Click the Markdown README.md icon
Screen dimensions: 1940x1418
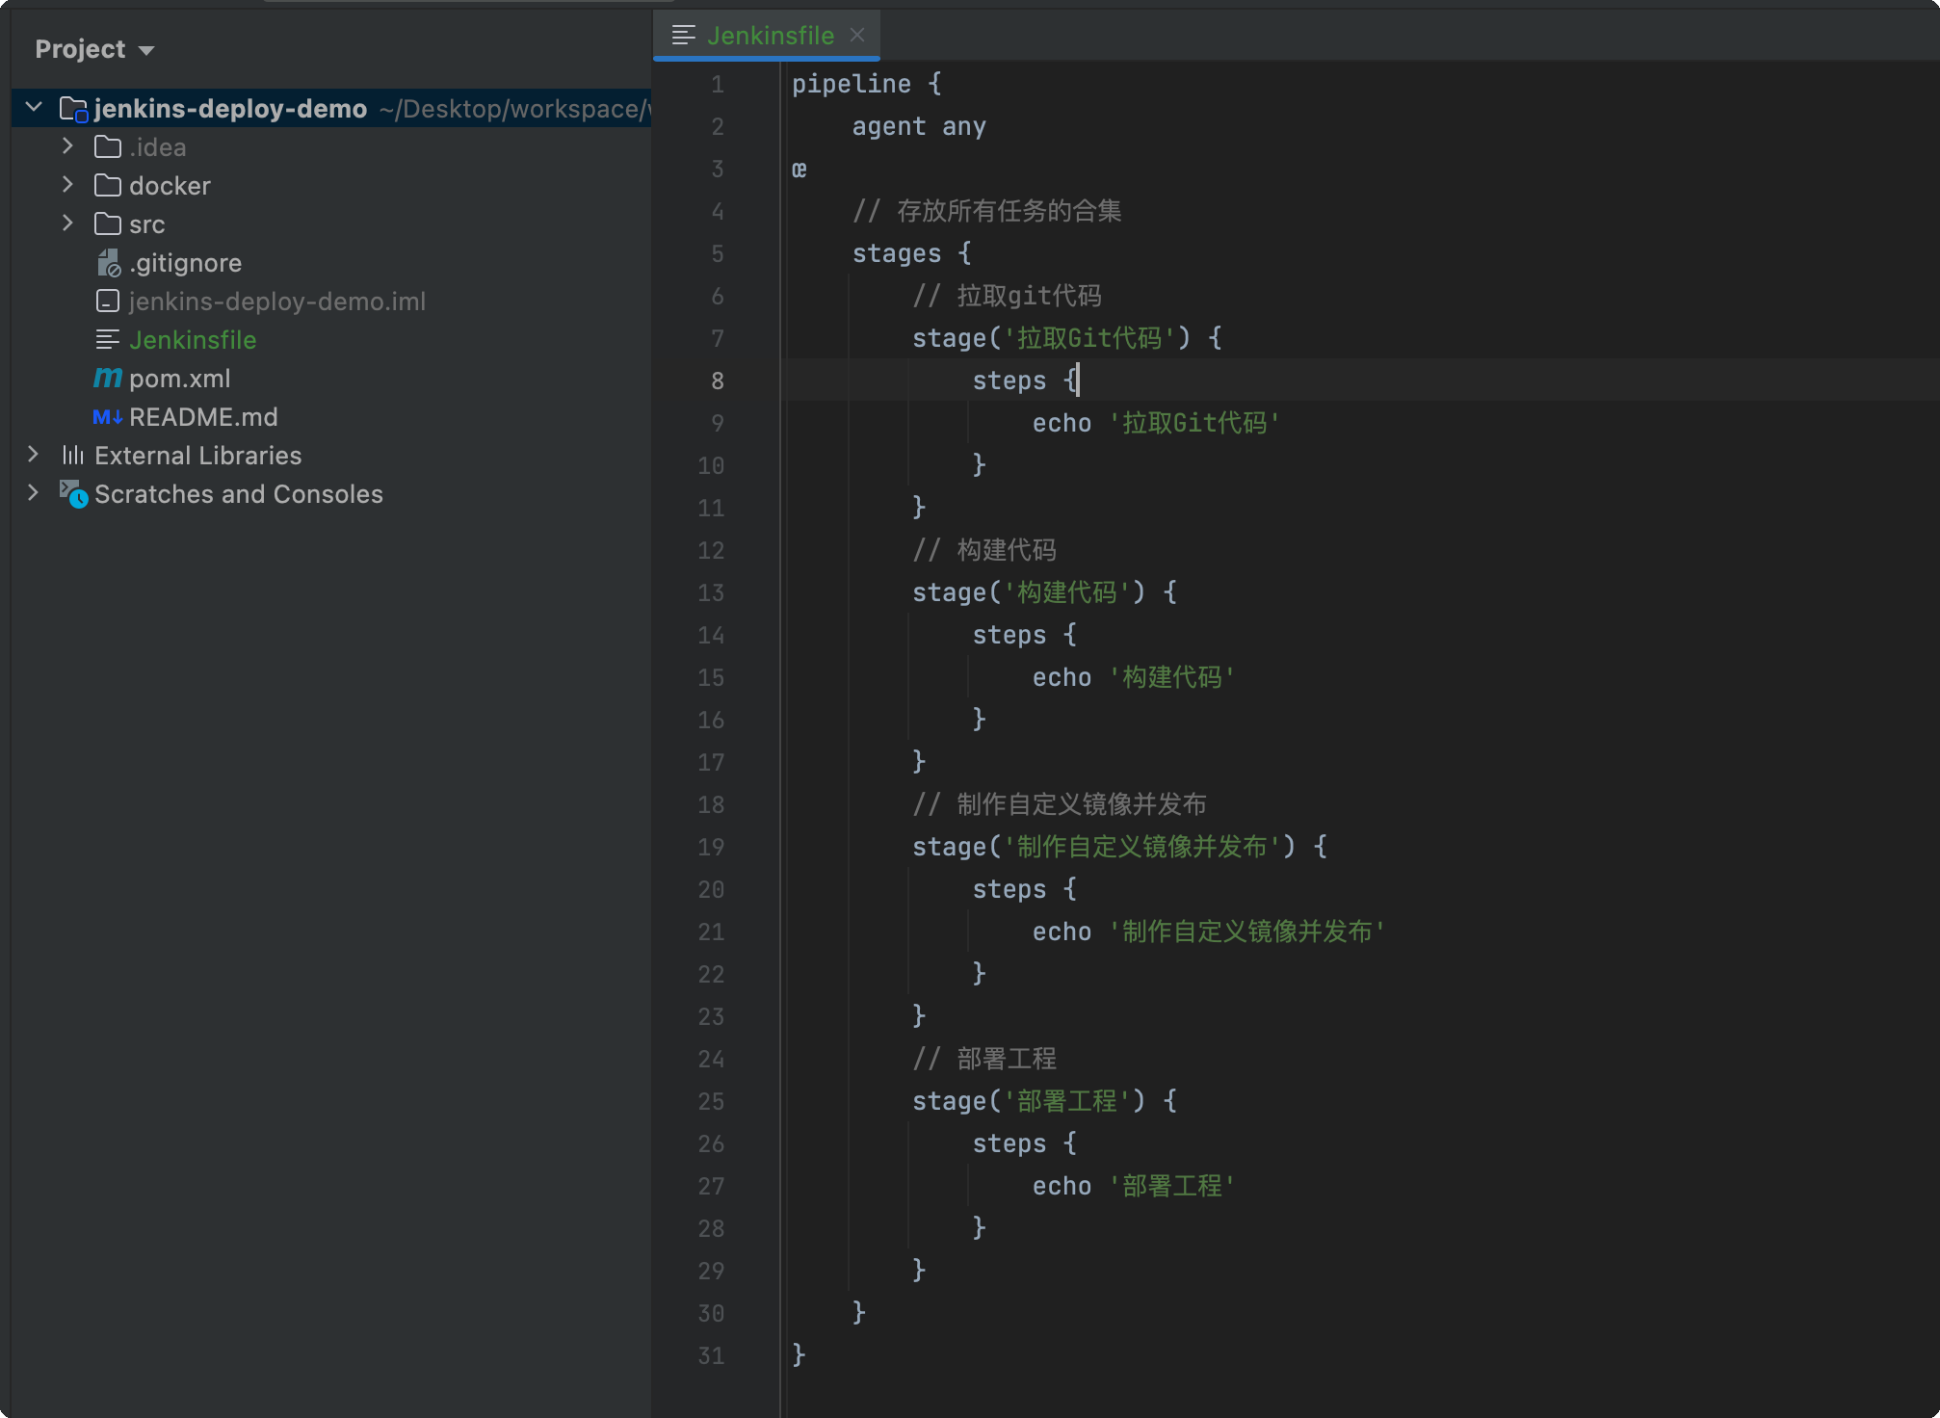(x=108, y=416)
